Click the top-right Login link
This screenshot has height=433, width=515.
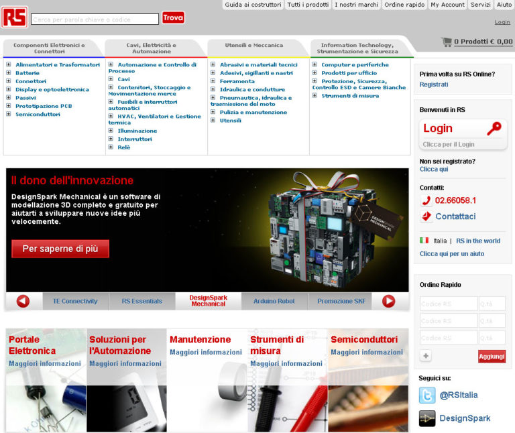502,22
